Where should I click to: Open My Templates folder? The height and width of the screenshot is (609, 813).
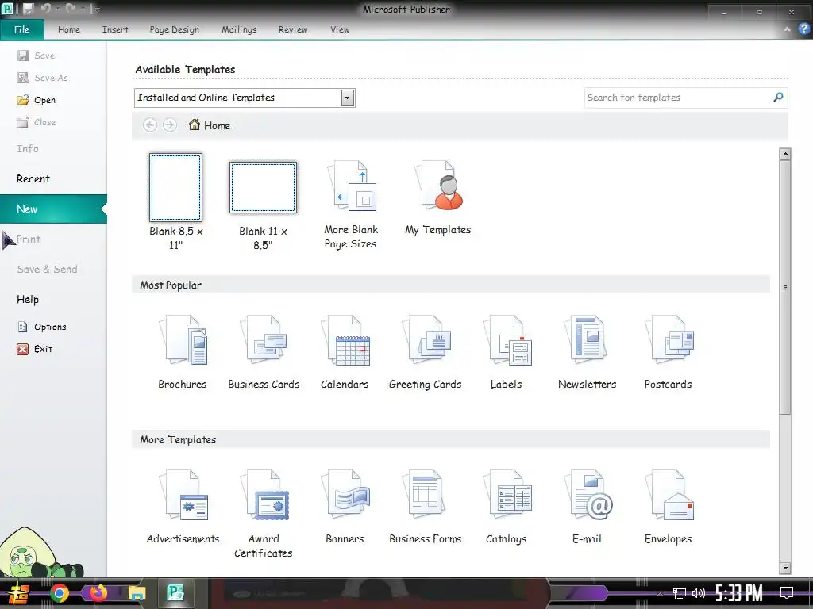tap(438, 197)
